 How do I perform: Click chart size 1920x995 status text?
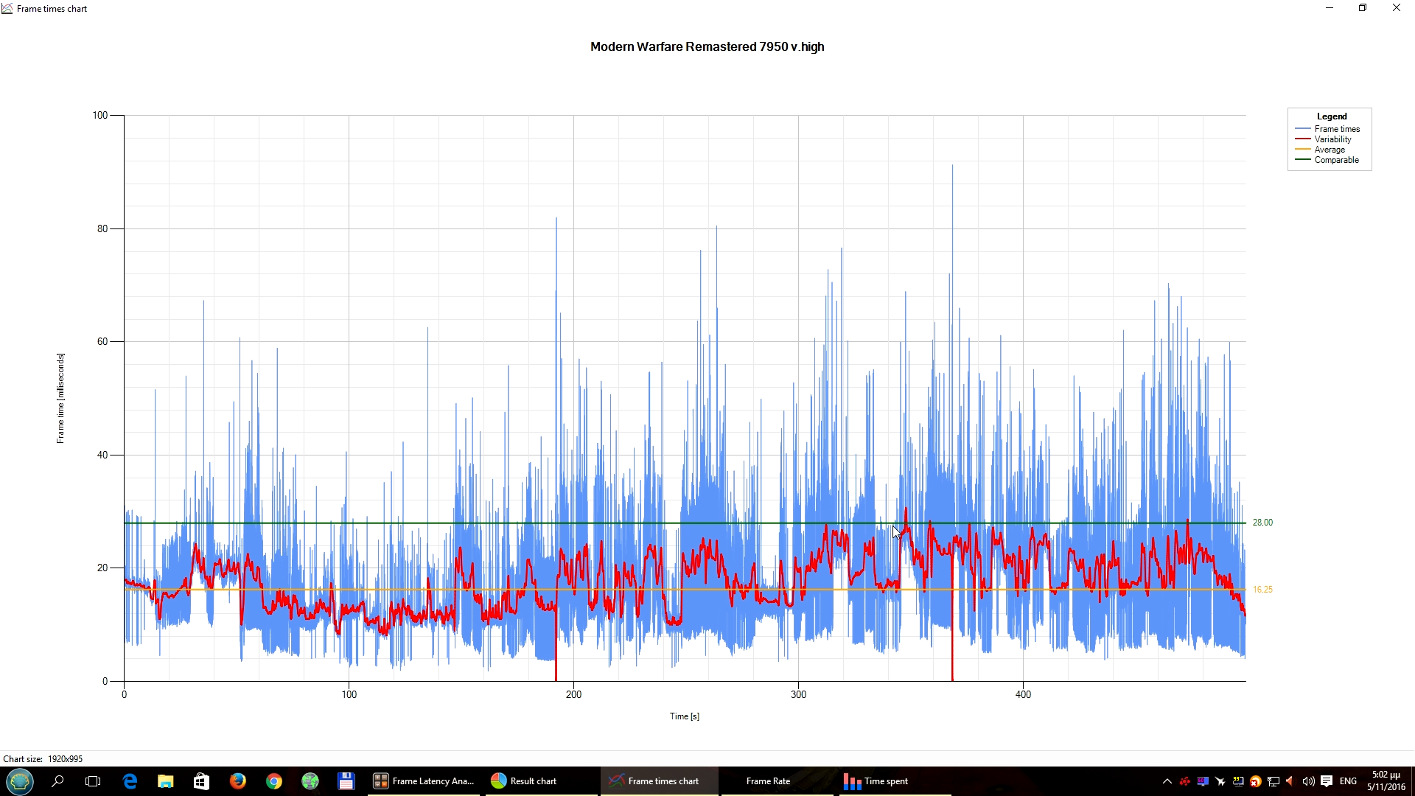43,759
